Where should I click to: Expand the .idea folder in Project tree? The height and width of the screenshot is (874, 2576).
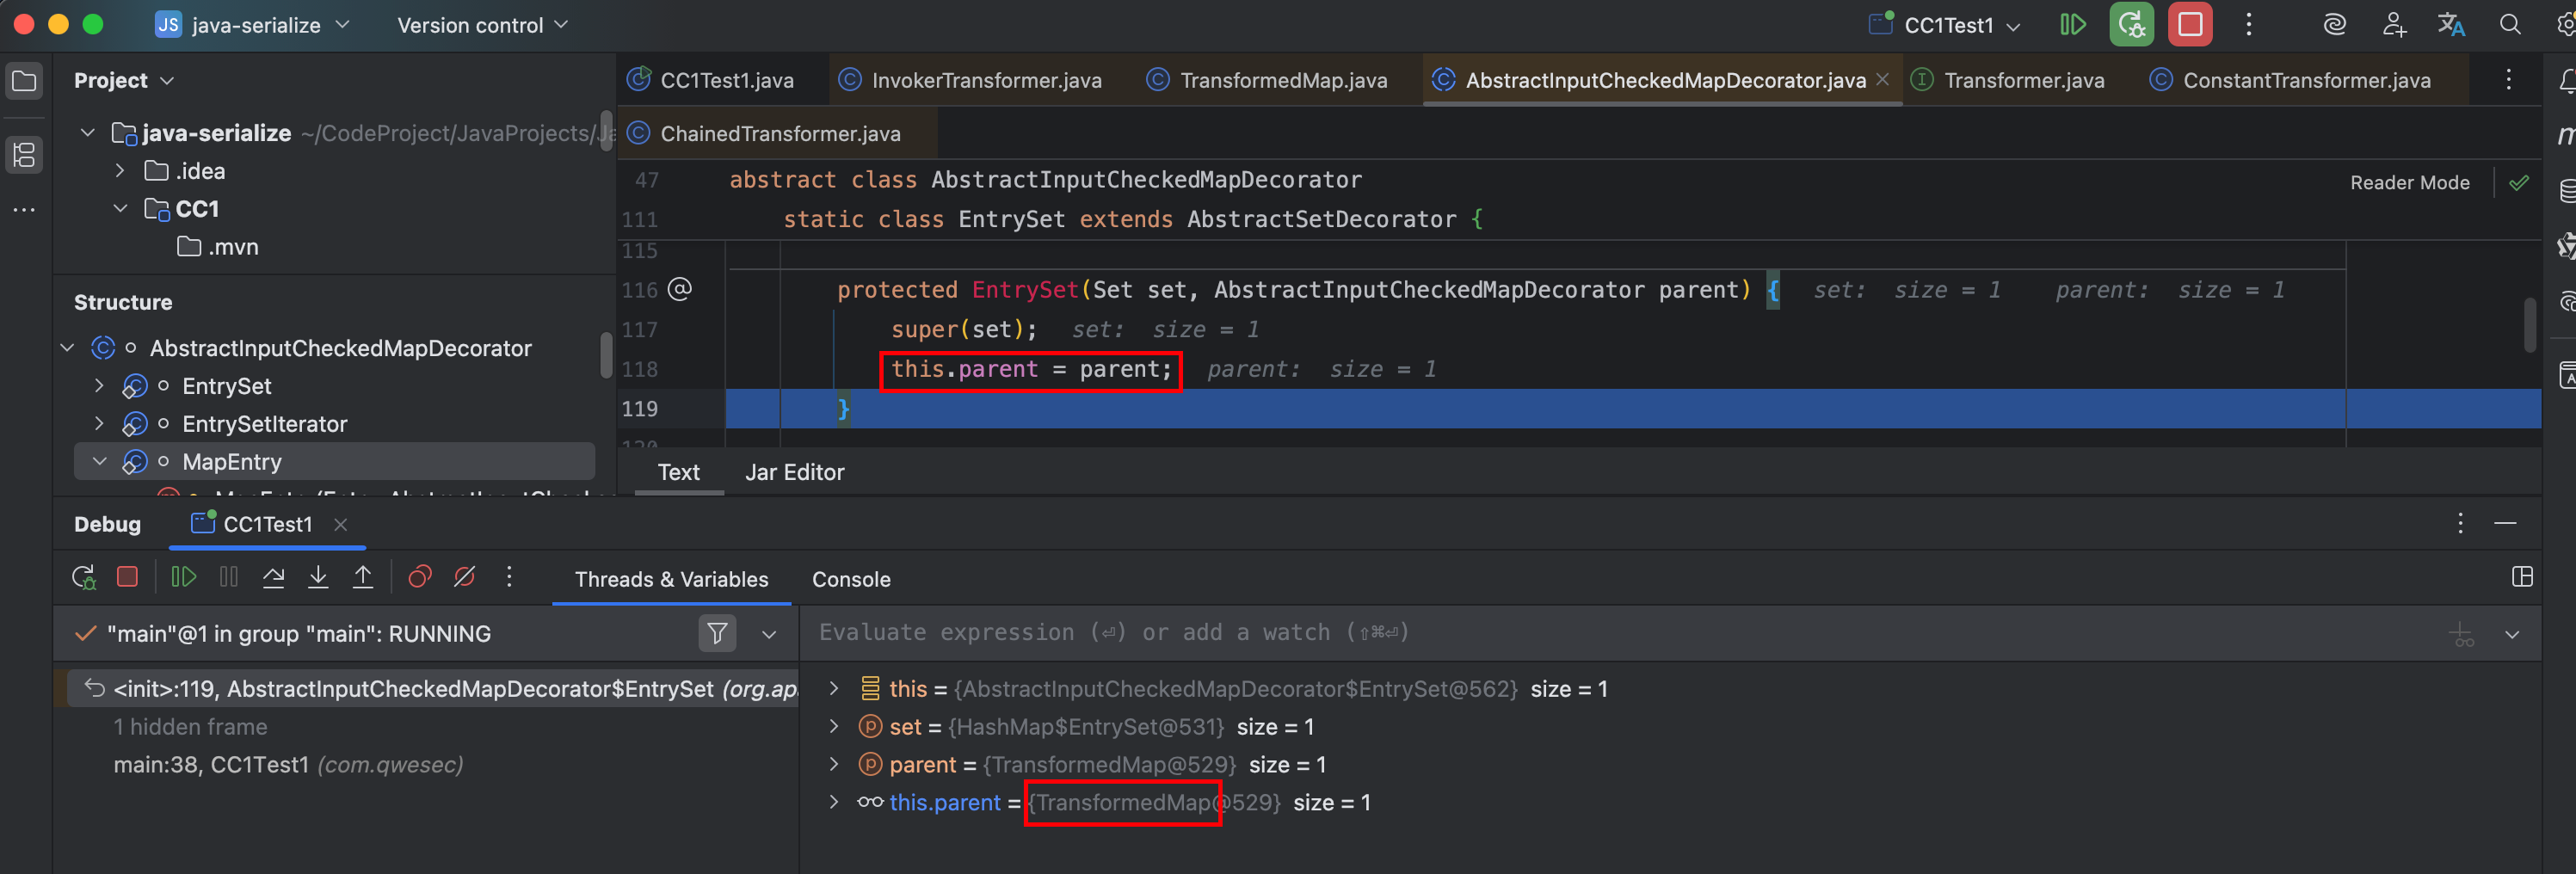pyautogui.click(x=120, y=171)
